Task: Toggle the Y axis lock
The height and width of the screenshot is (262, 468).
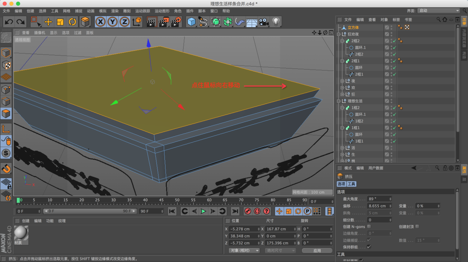Action: click(112, 22)
